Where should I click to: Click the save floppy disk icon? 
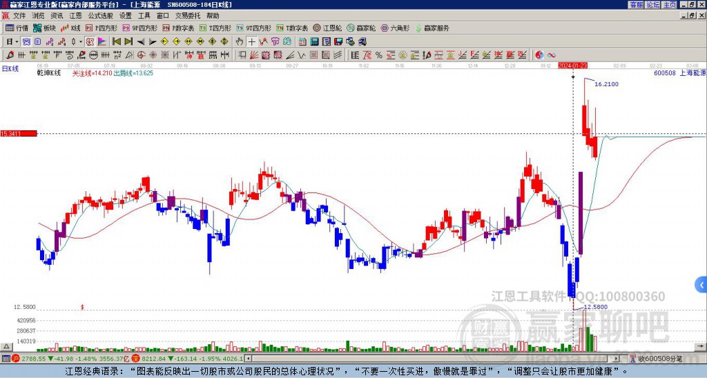(338, 42)
